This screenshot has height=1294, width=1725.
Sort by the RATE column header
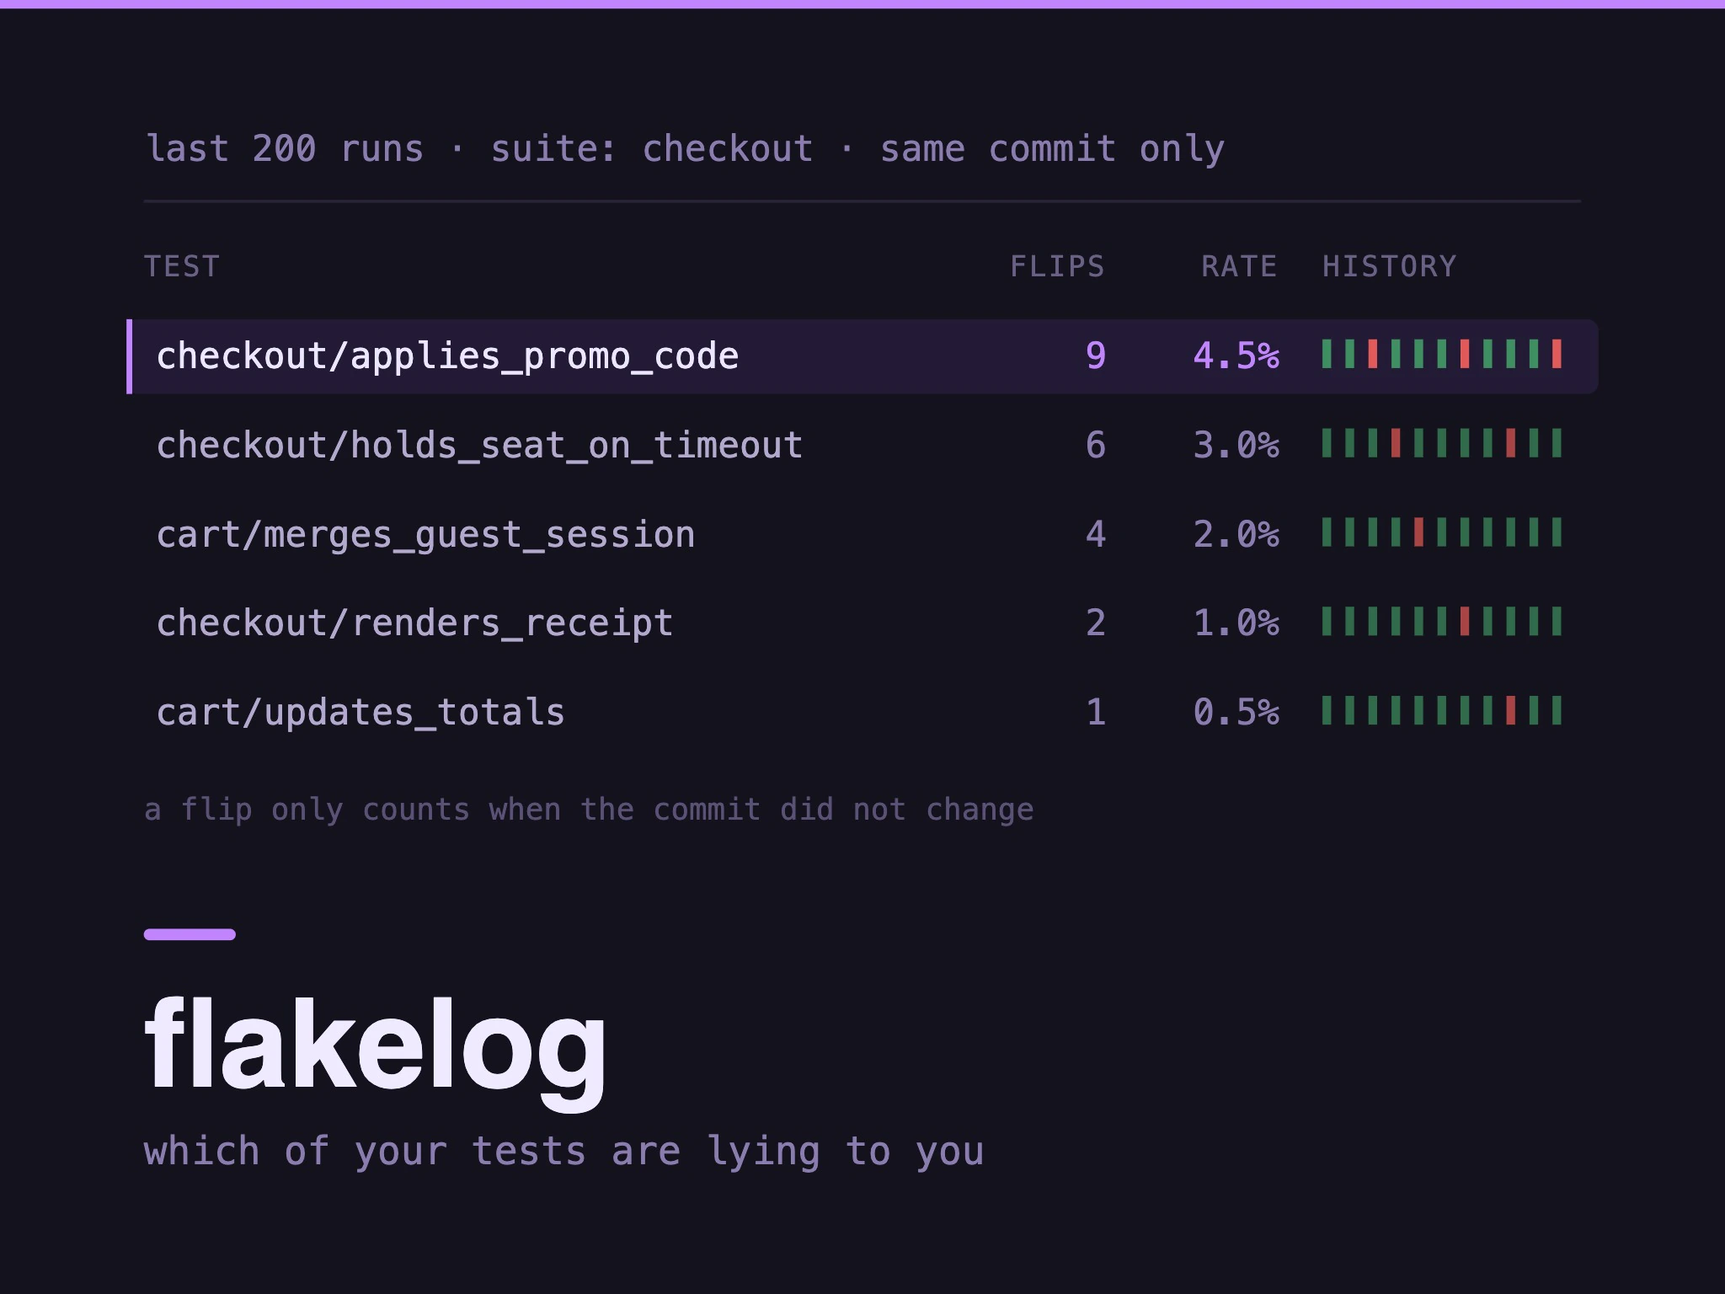click(1239, 266)
